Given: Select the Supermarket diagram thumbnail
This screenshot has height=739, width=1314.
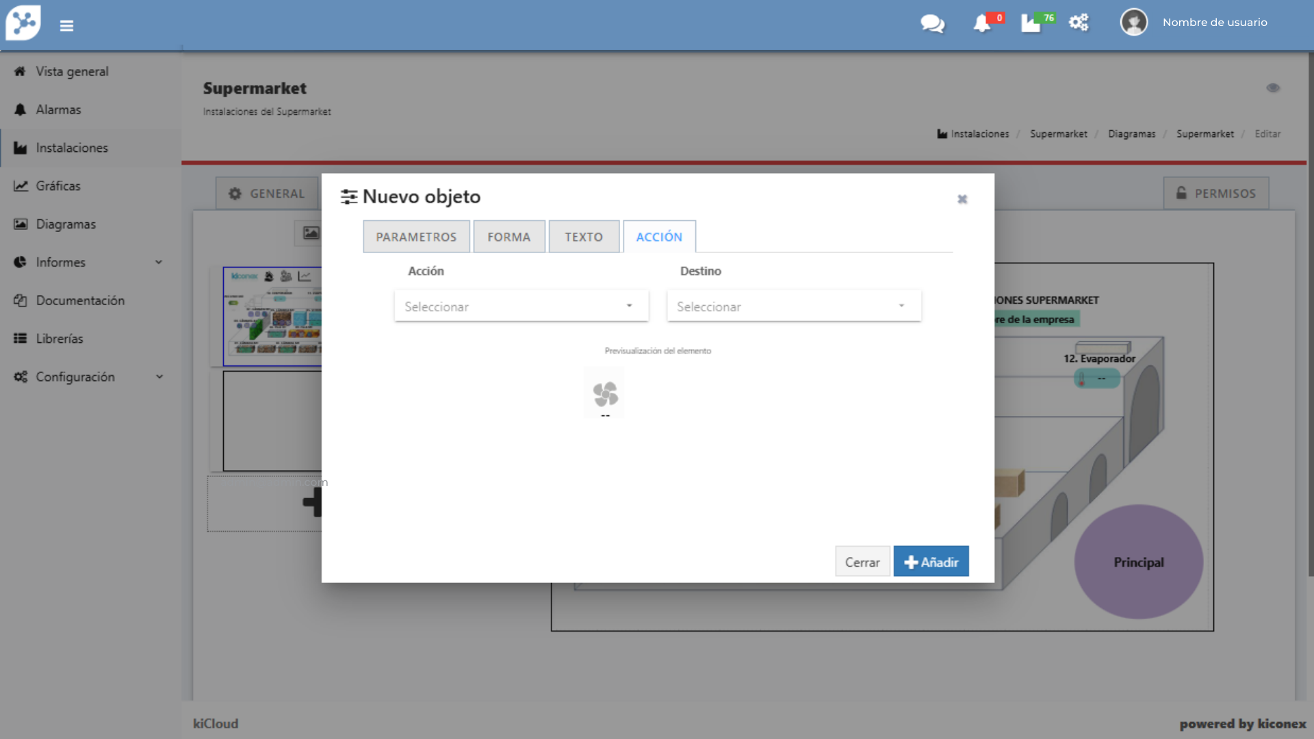Looking at the screenshot, I should pos(272,316).
